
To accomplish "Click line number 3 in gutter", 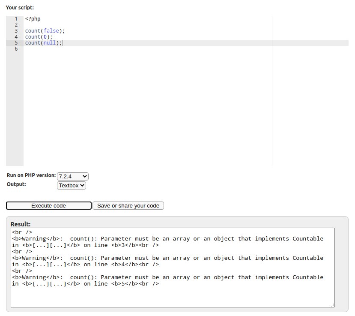I will [x=16, y=31].
